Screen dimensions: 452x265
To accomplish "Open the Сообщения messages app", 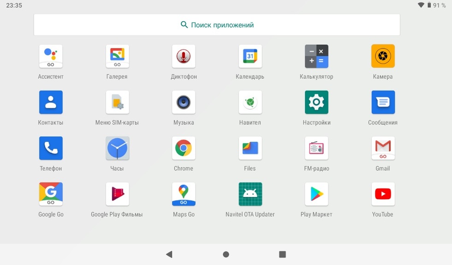I will click(383, 102).
